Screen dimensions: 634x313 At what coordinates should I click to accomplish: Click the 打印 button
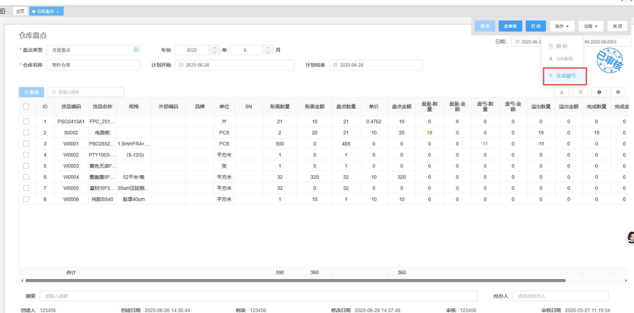click(536, 26)
